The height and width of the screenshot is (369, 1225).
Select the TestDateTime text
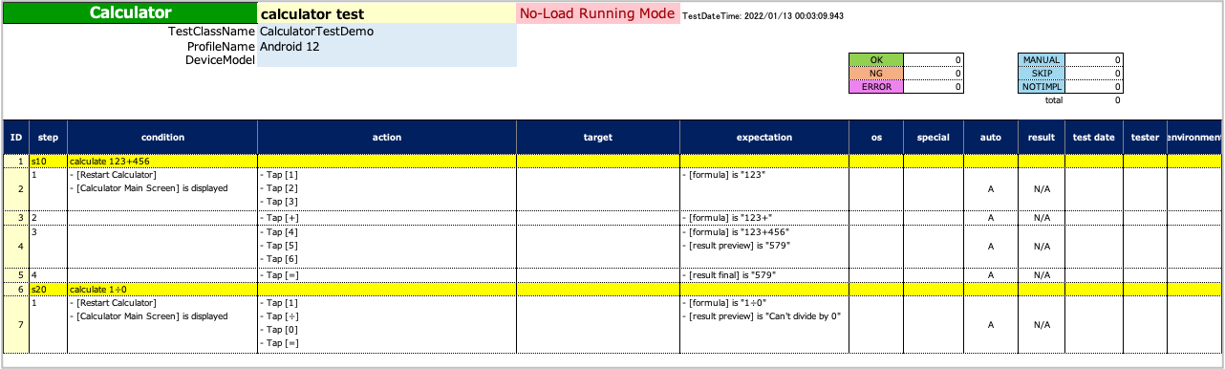763,16
